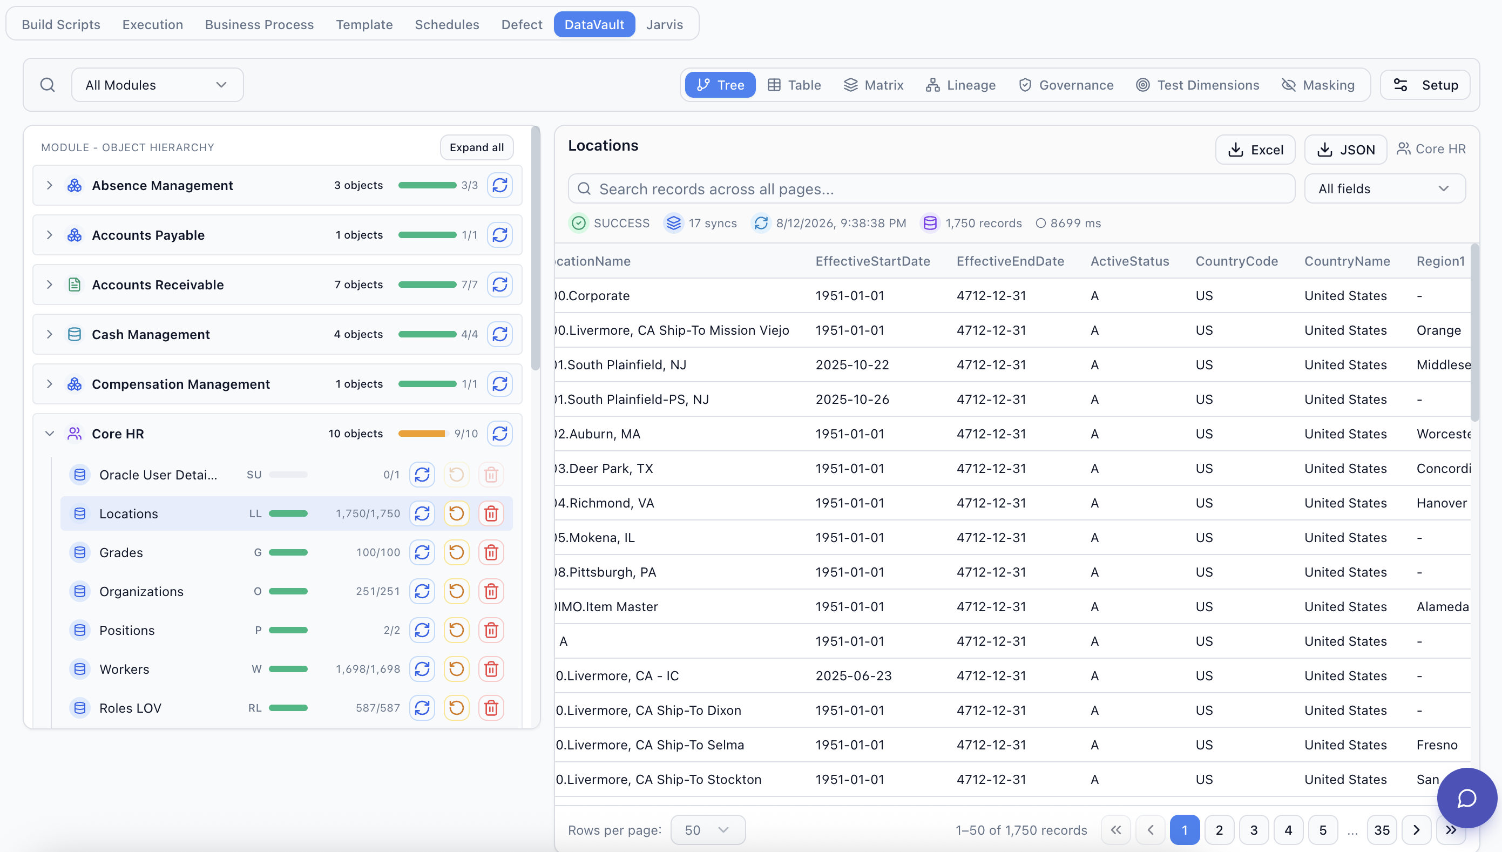
Task: Click the Expand all button
Action: [x=476, y=147]
